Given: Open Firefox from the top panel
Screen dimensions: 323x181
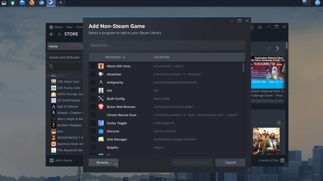Looking at the screenshot, I should (32, 3).
